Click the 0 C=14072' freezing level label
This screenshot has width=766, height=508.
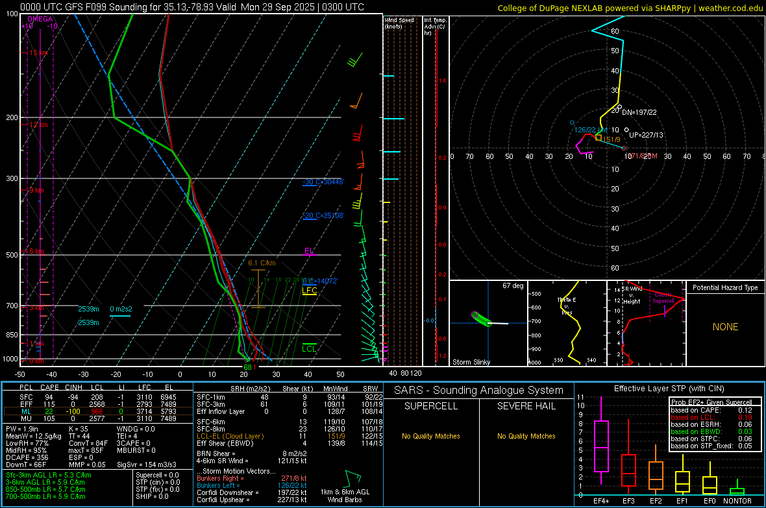coord(320,281)
